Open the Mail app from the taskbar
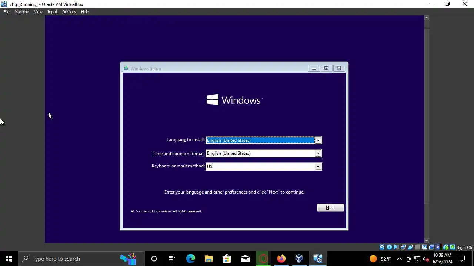 (x=245, y=259)
